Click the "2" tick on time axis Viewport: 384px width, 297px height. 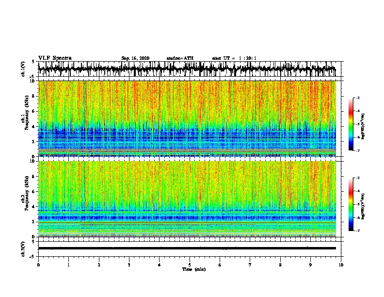pyautogui.click(x=99, y=265)
